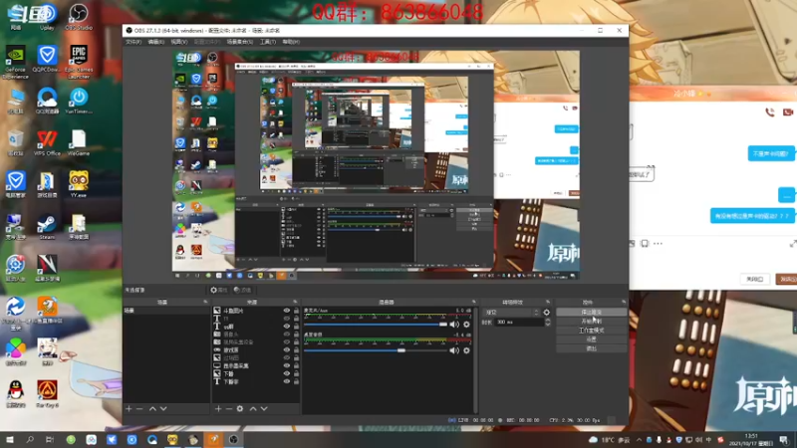Image resolution: width=797 pixels, height=448 pixels.
Task: Open the 帮助(H) menu
Action: [x=291, y=42]
